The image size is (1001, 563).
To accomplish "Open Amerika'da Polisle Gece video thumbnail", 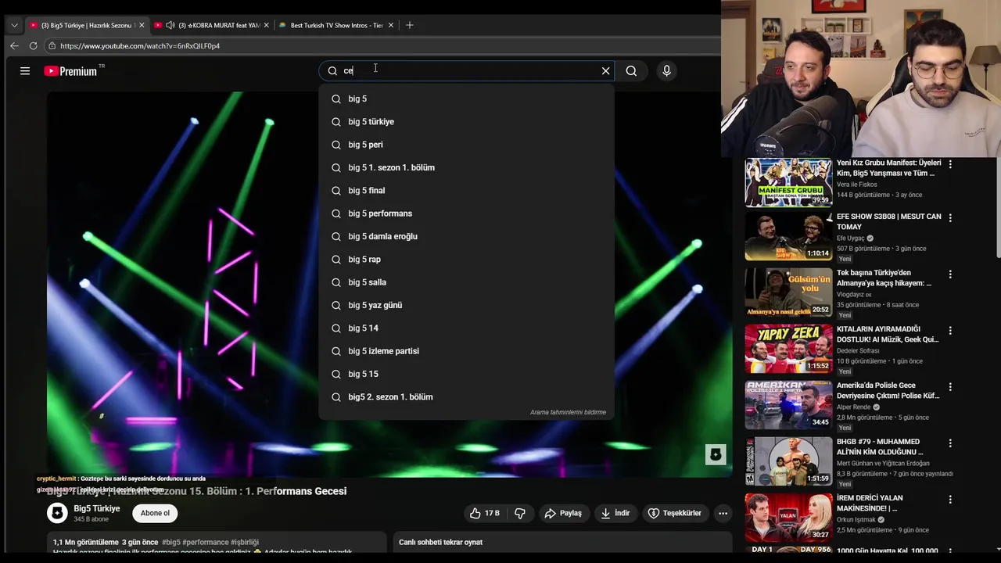I will click(788, 405).
